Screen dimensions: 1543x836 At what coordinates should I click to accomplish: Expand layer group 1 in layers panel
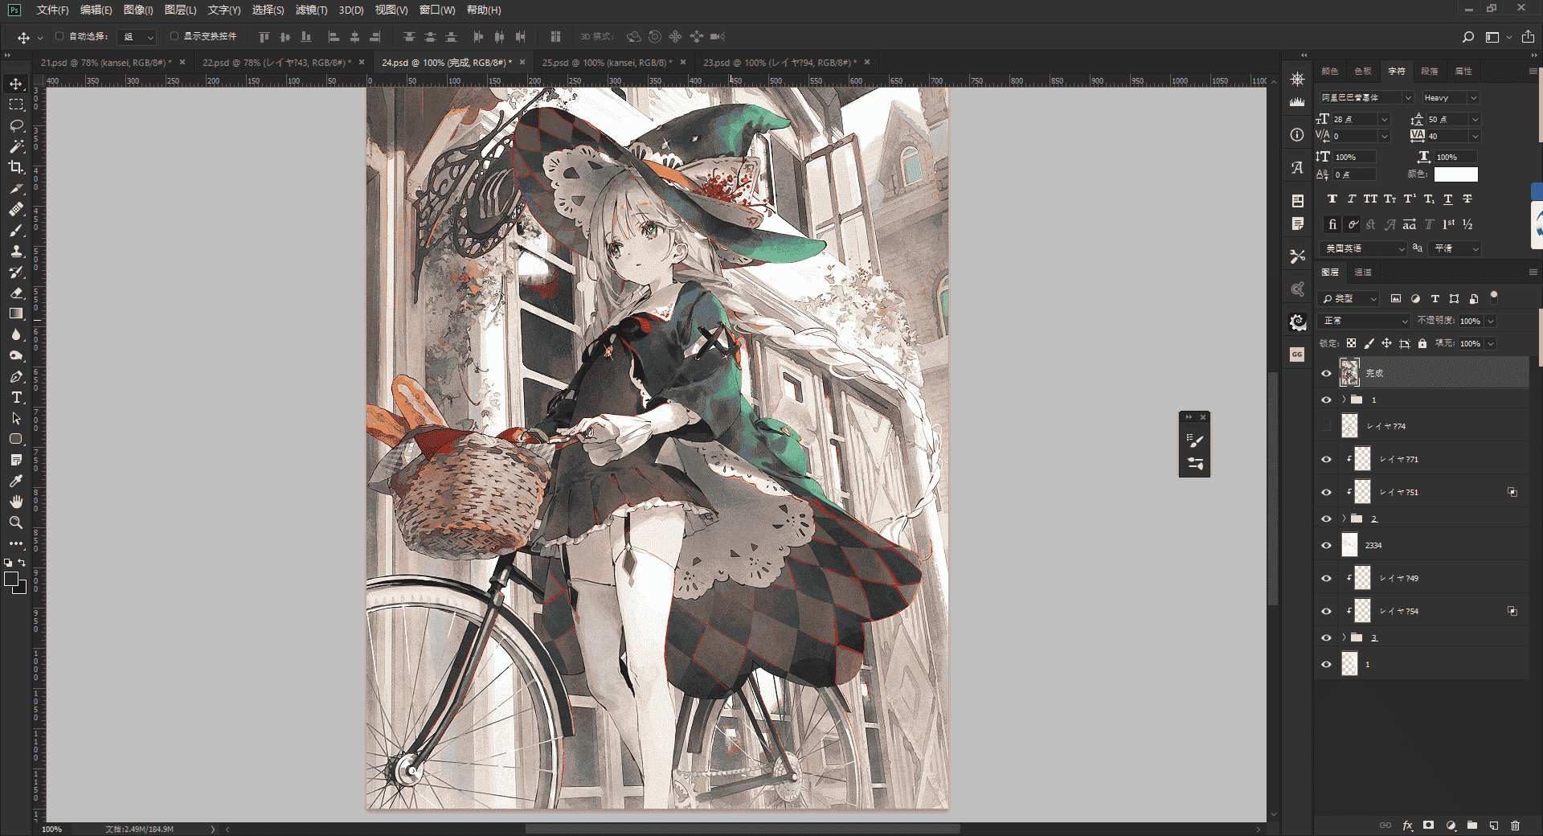point(1344,400)
